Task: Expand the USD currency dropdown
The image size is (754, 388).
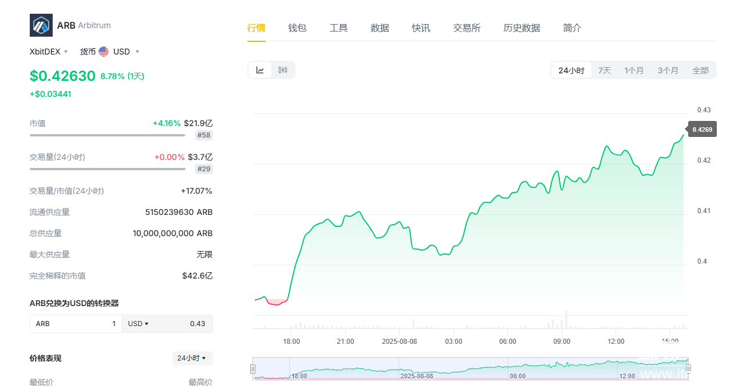Action: (126, 52)
